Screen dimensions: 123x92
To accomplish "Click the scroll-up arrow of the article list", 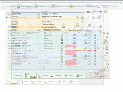I will [82, 14].
